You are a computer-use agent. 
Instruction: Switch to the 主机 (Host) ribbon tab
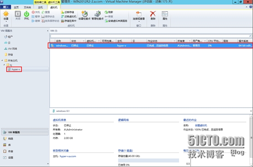point(40,7)
